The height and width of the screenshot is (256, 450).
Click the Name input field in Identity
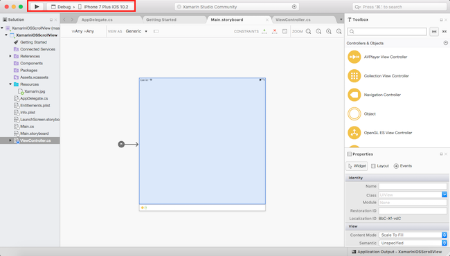click(x=413, y=186)
